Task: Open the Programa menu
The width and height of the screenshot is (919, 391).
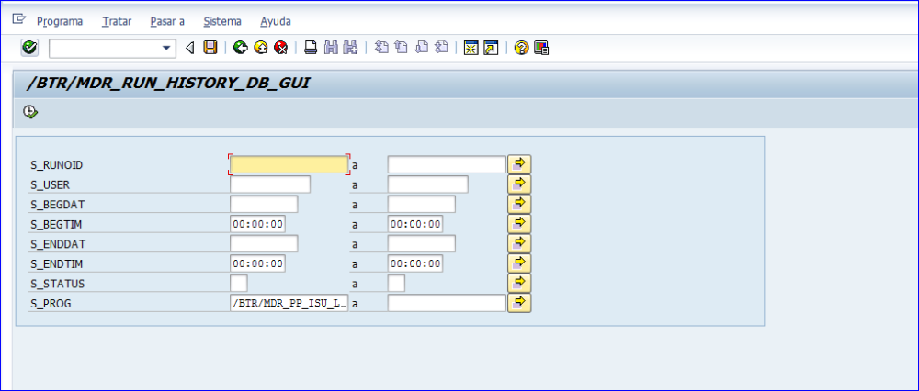Action: tap(60, 22)
